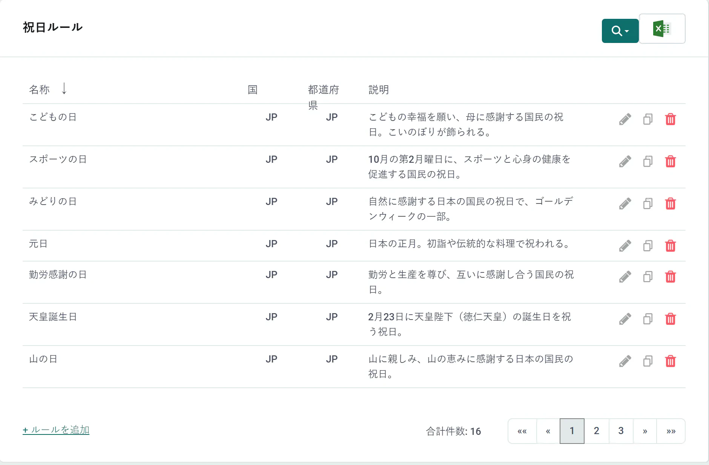Click the ルールを追加 link

point(56,430)
